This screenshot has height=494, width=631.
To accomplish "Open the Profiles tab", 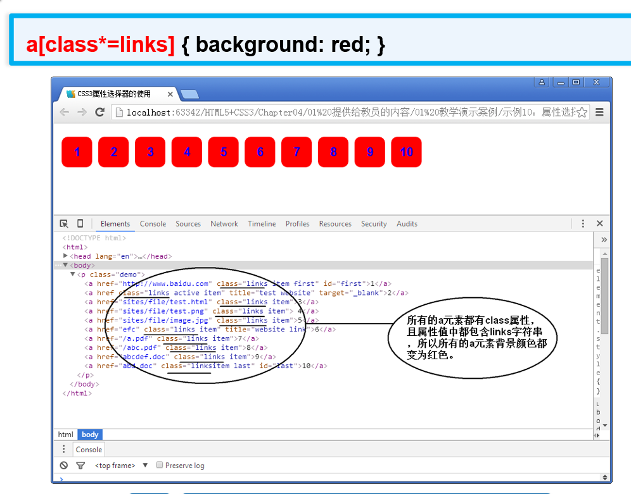I will click(297, 224).
